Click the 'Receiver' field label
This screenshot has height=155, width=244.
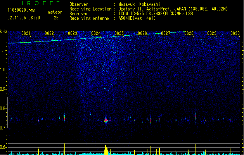(79, 14)
